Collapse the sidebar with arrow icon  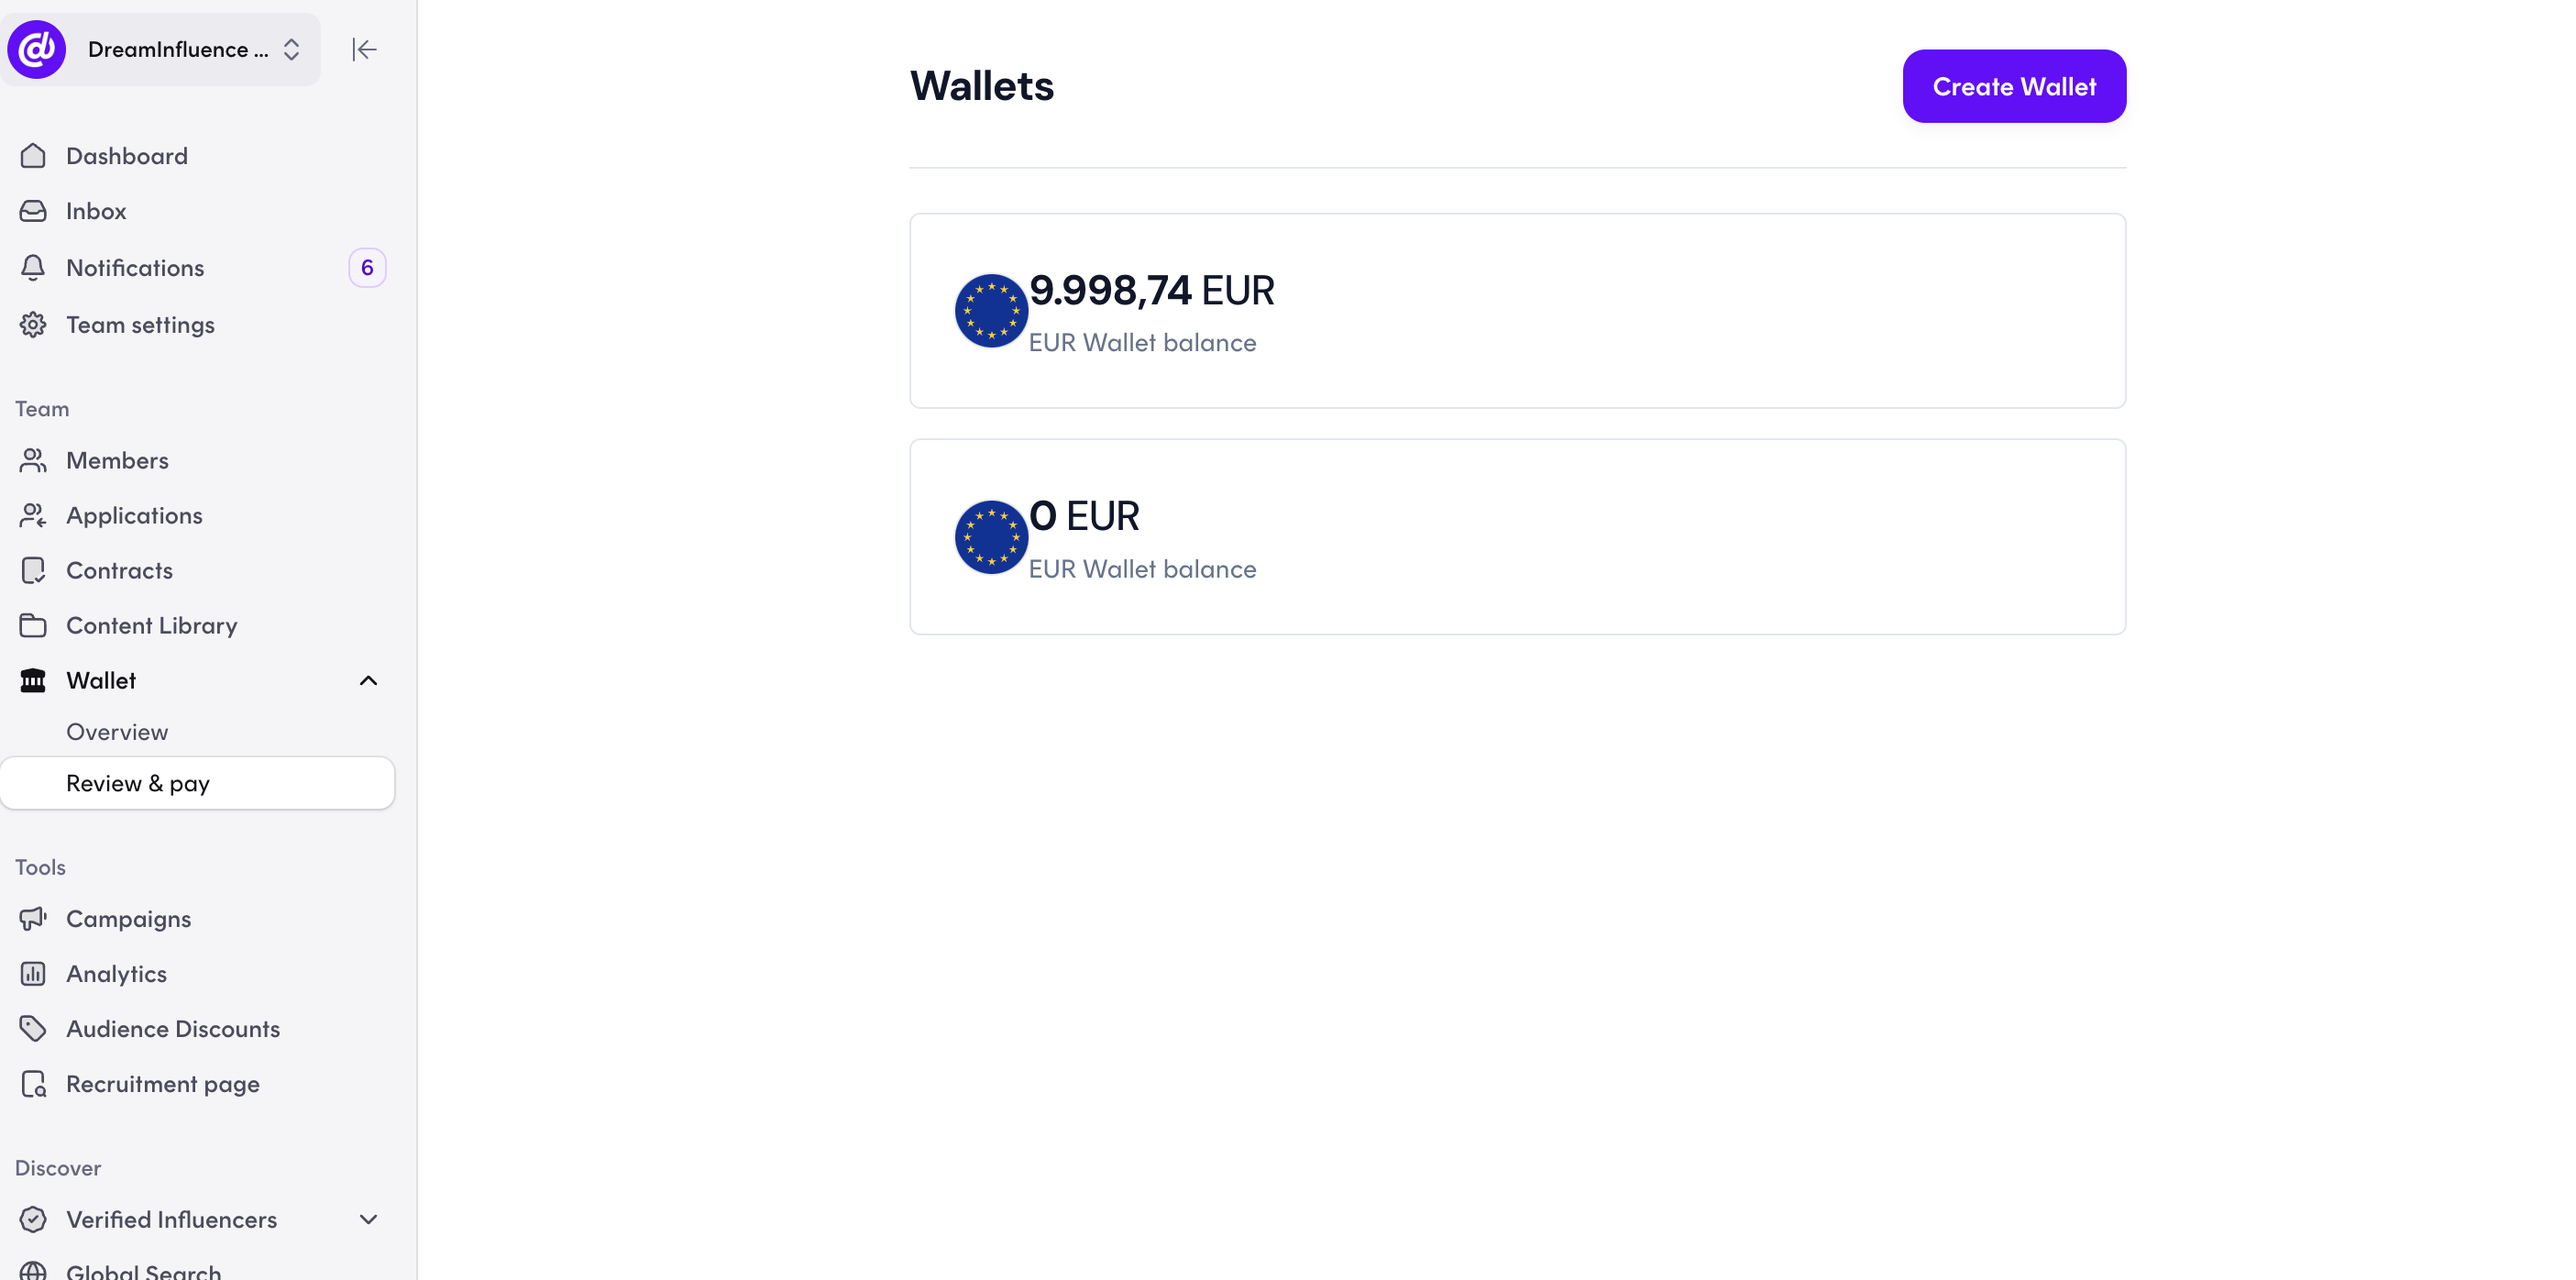[364, 49]
